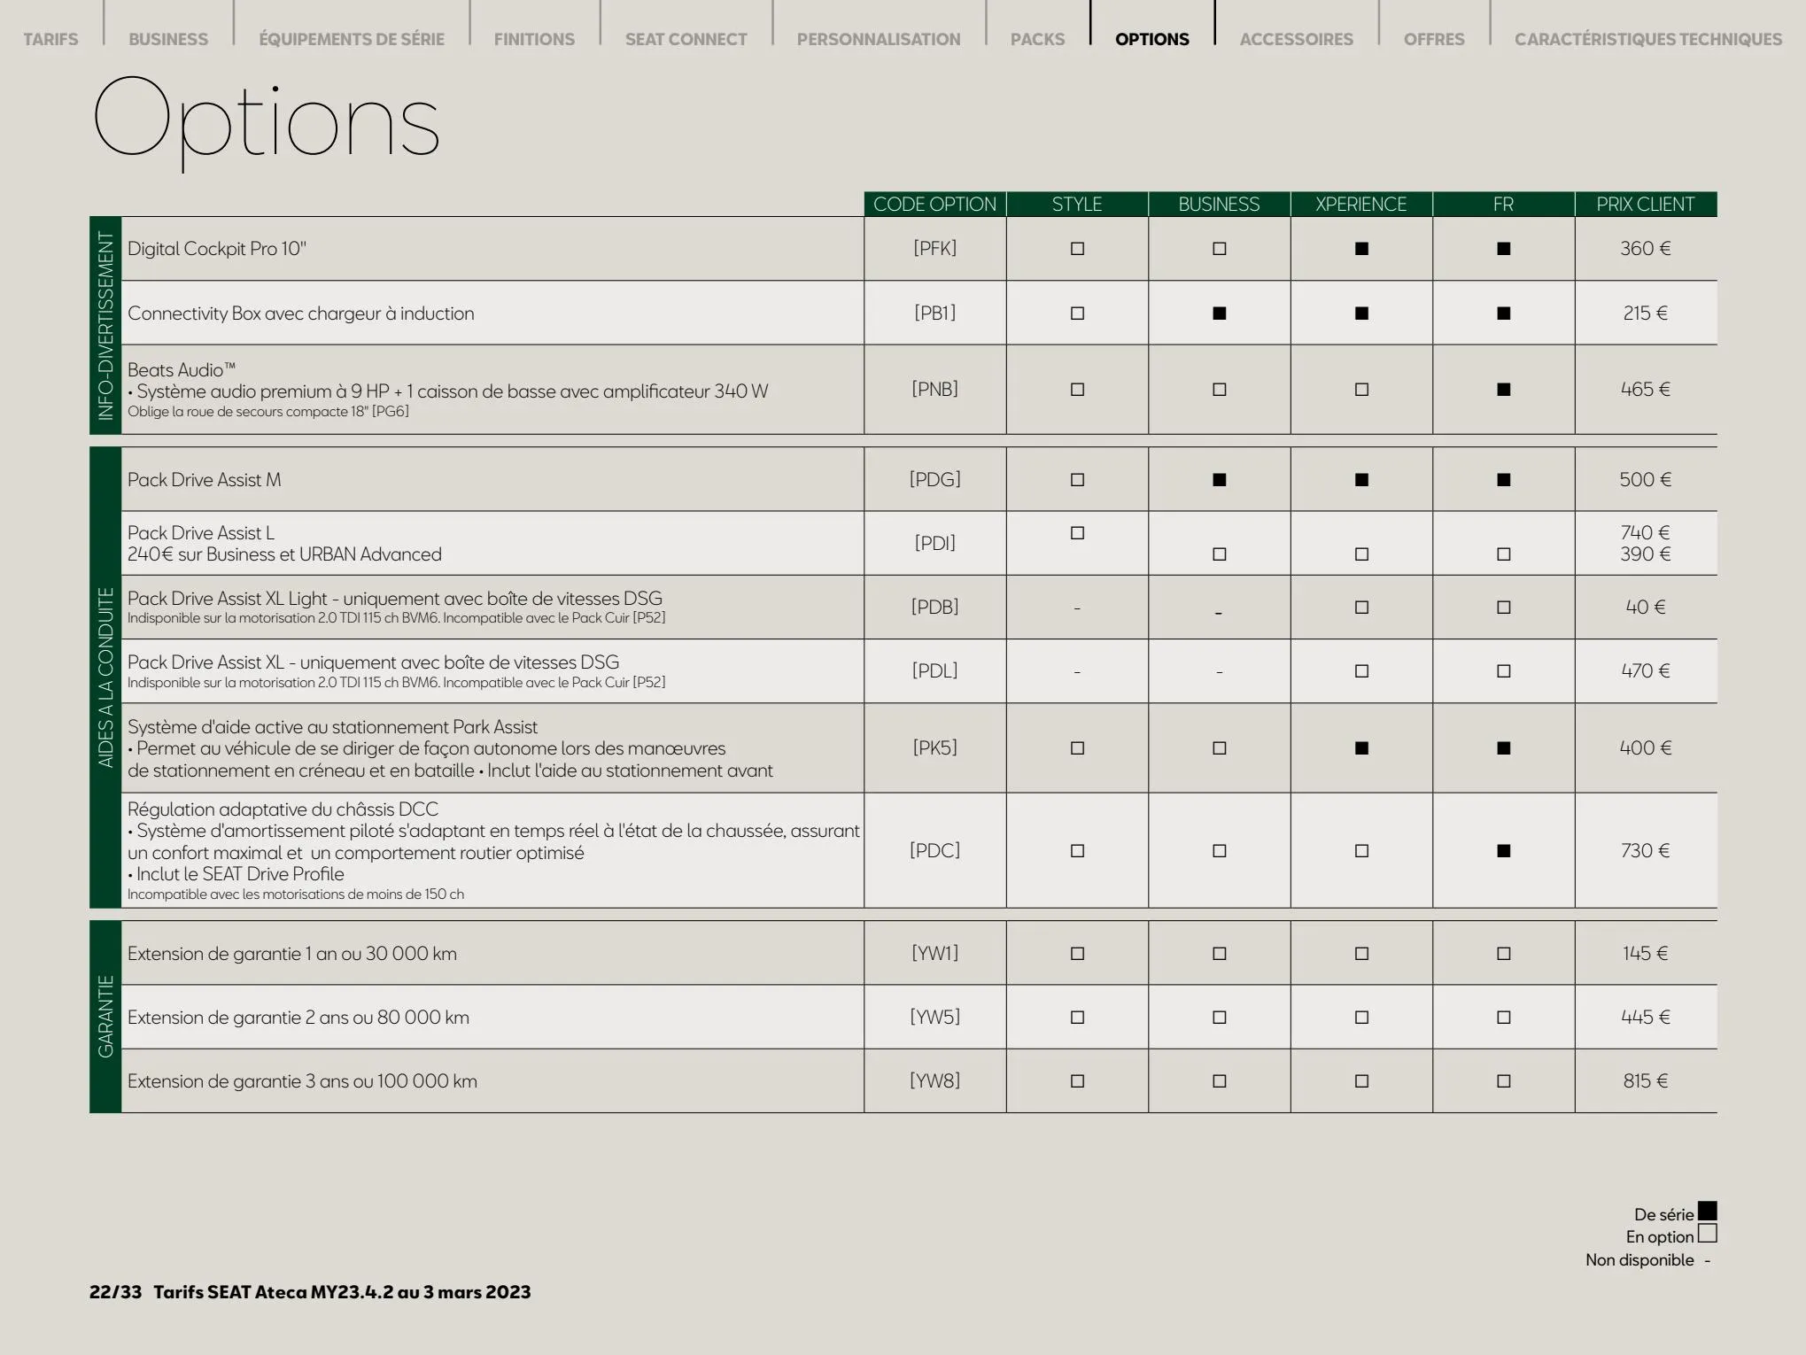Click the Xperience option box for Beats Audio
This screenshot has width=1806, height=1355.
point(1361,390)
